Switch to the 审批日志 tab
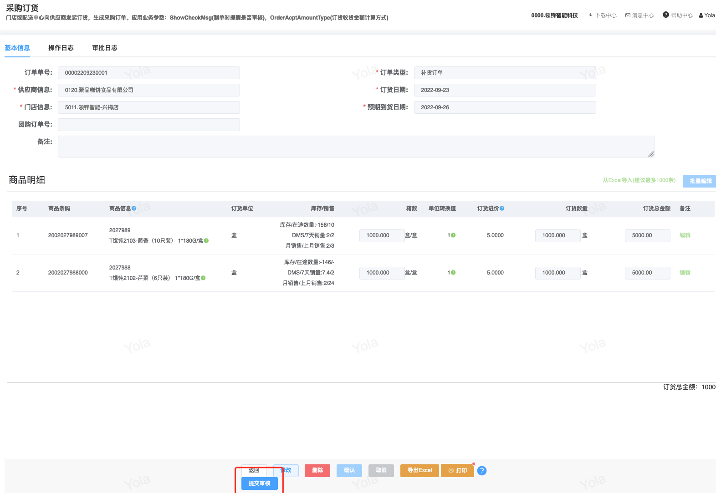 click(104, 48)
